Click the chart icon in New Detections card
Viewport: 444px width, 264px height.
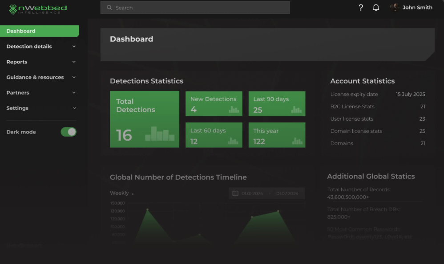(234, 109)
